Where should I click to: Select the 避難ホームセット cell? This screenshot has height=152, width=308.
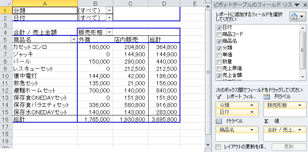tap(45, 90)
